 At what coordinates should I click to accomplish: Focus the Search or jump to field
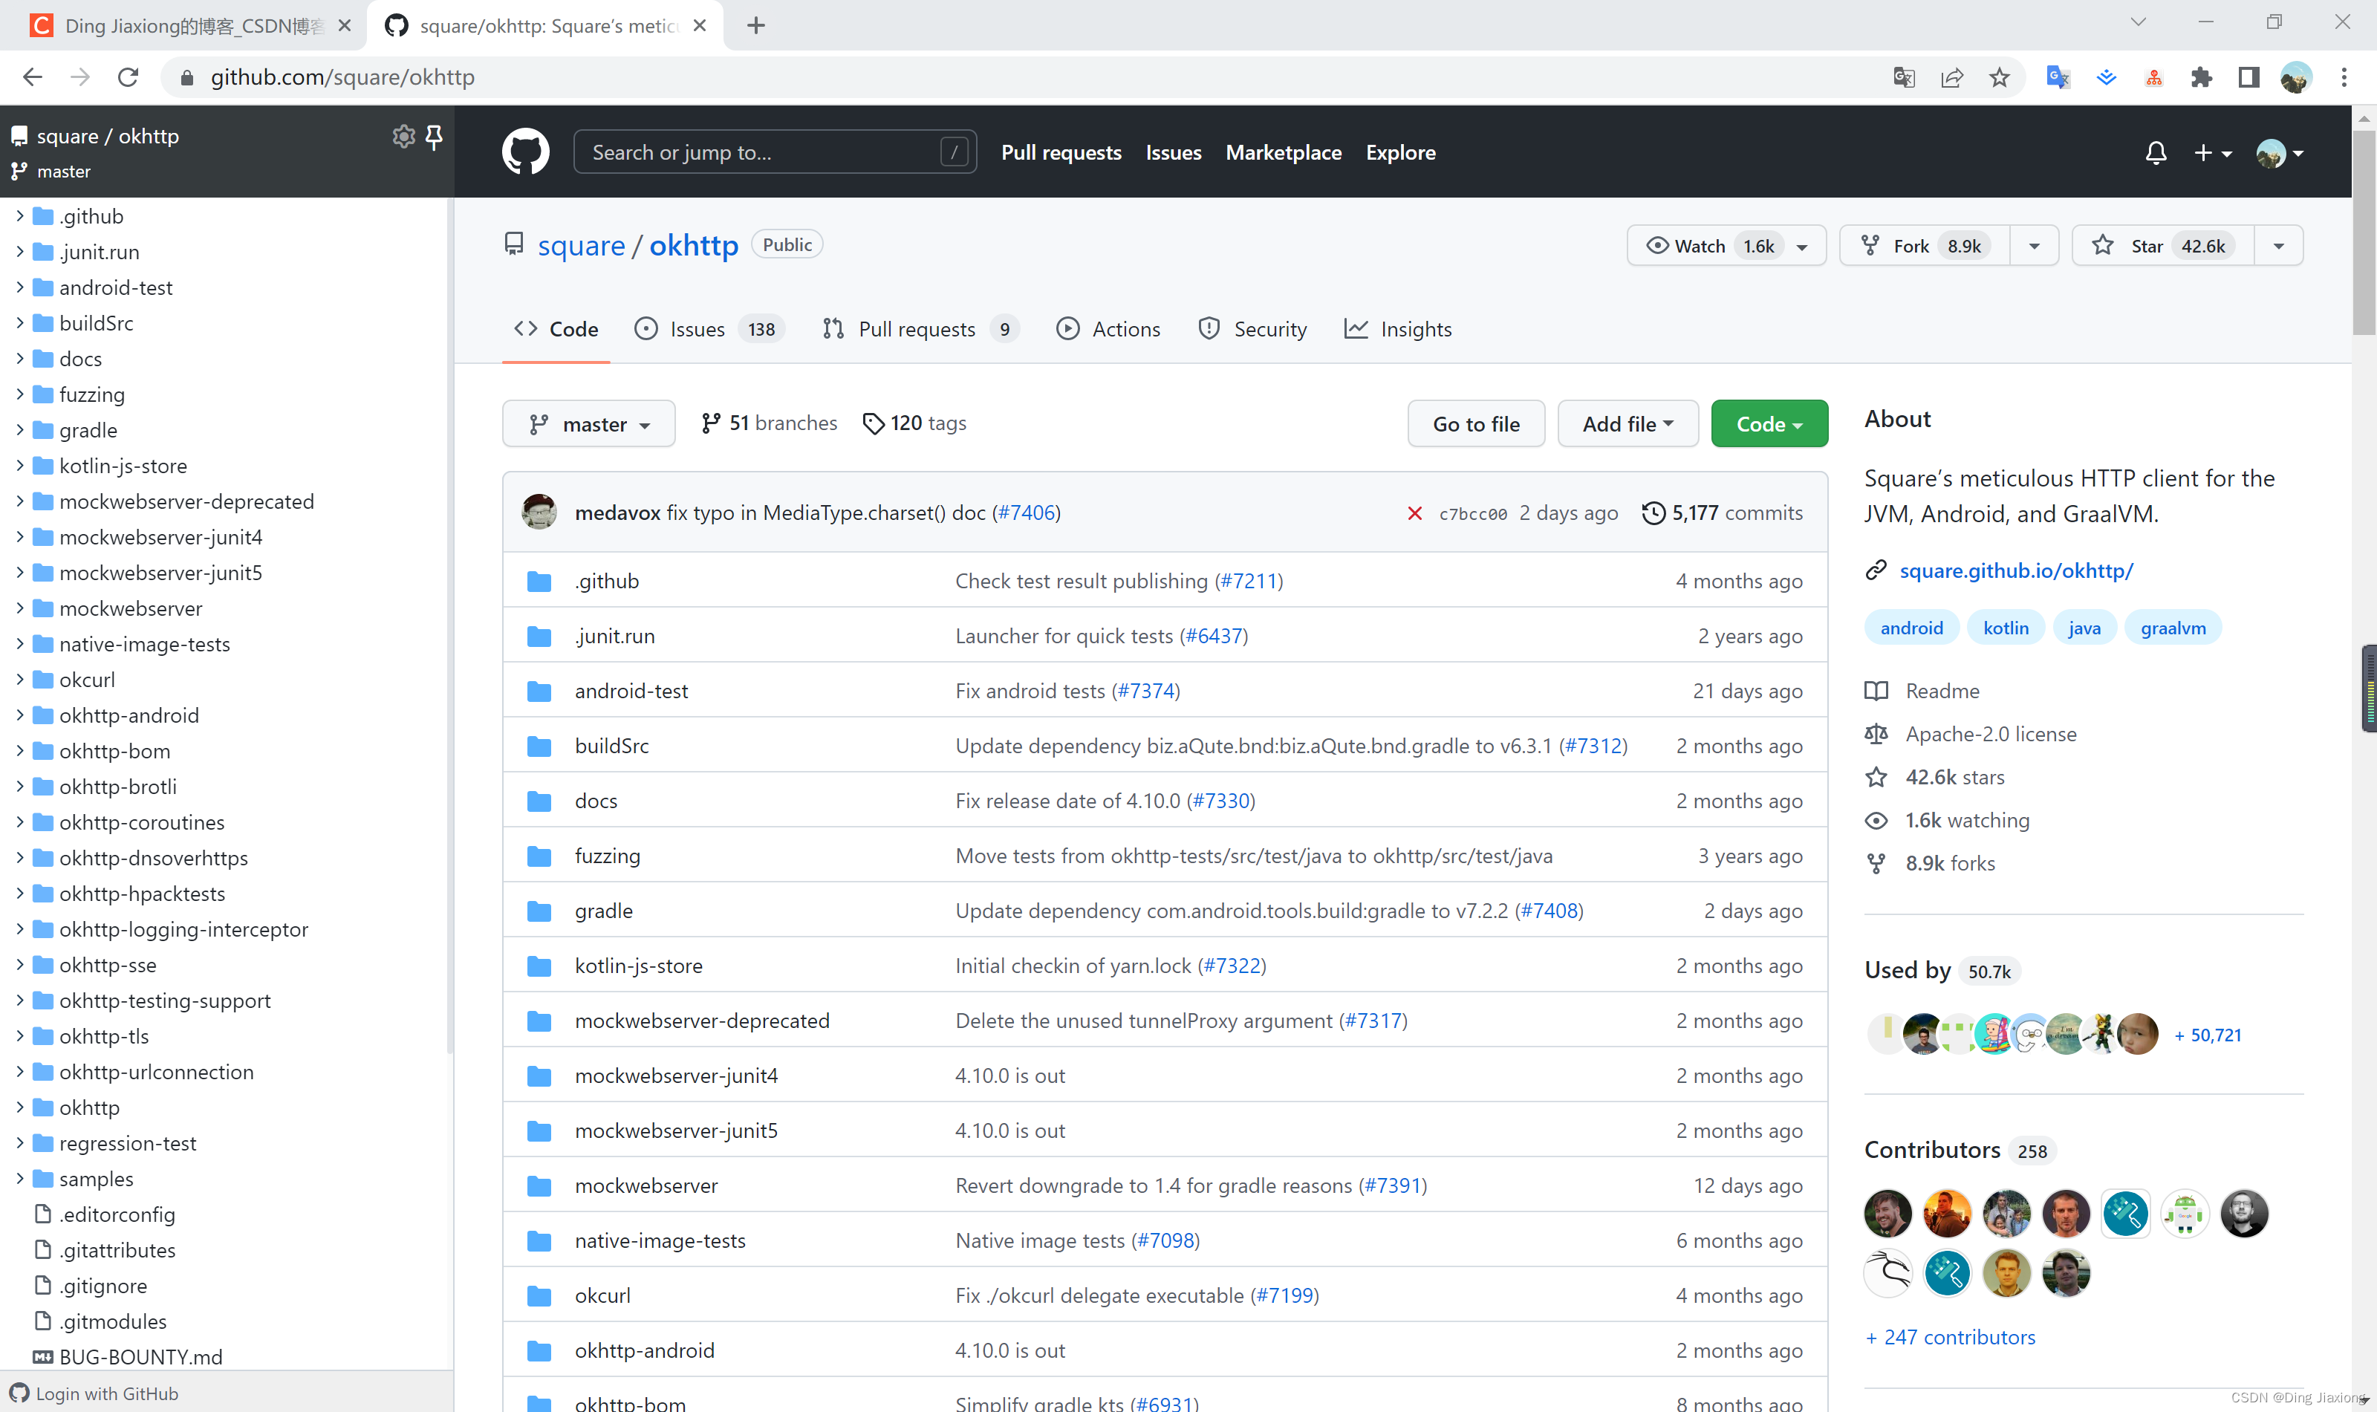pyautogui.click(x=775, y=152)
